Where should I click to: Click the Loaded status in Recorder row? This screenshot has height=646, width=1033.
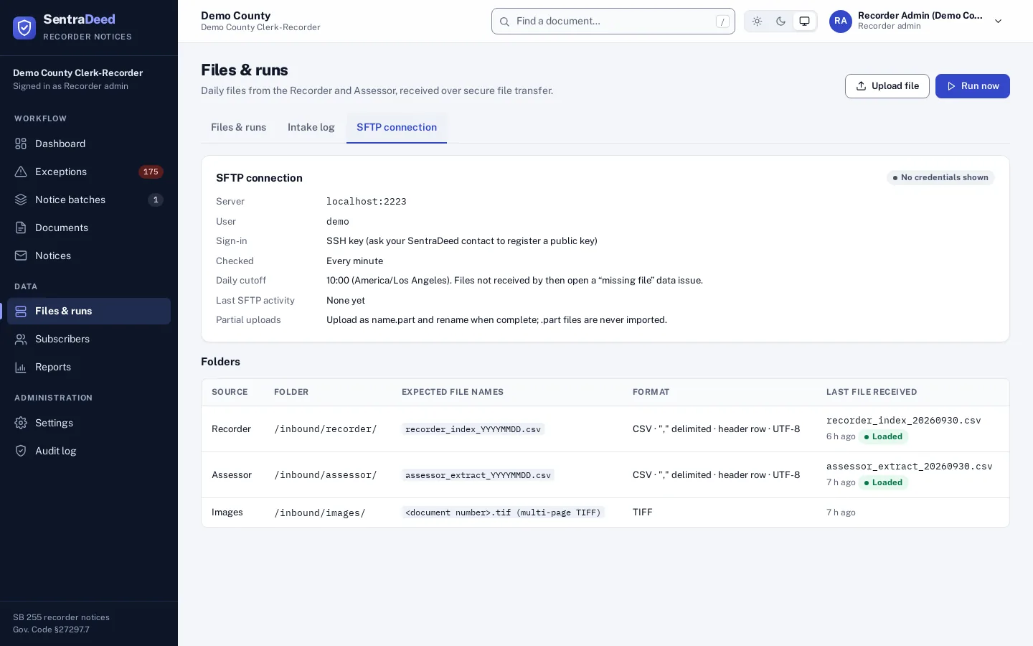[x=884, y=436]
